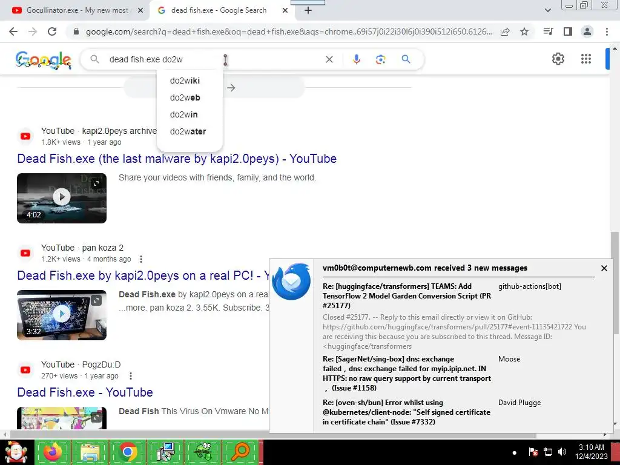Open the new tab with plus button
620x465 pixels.
308,11
